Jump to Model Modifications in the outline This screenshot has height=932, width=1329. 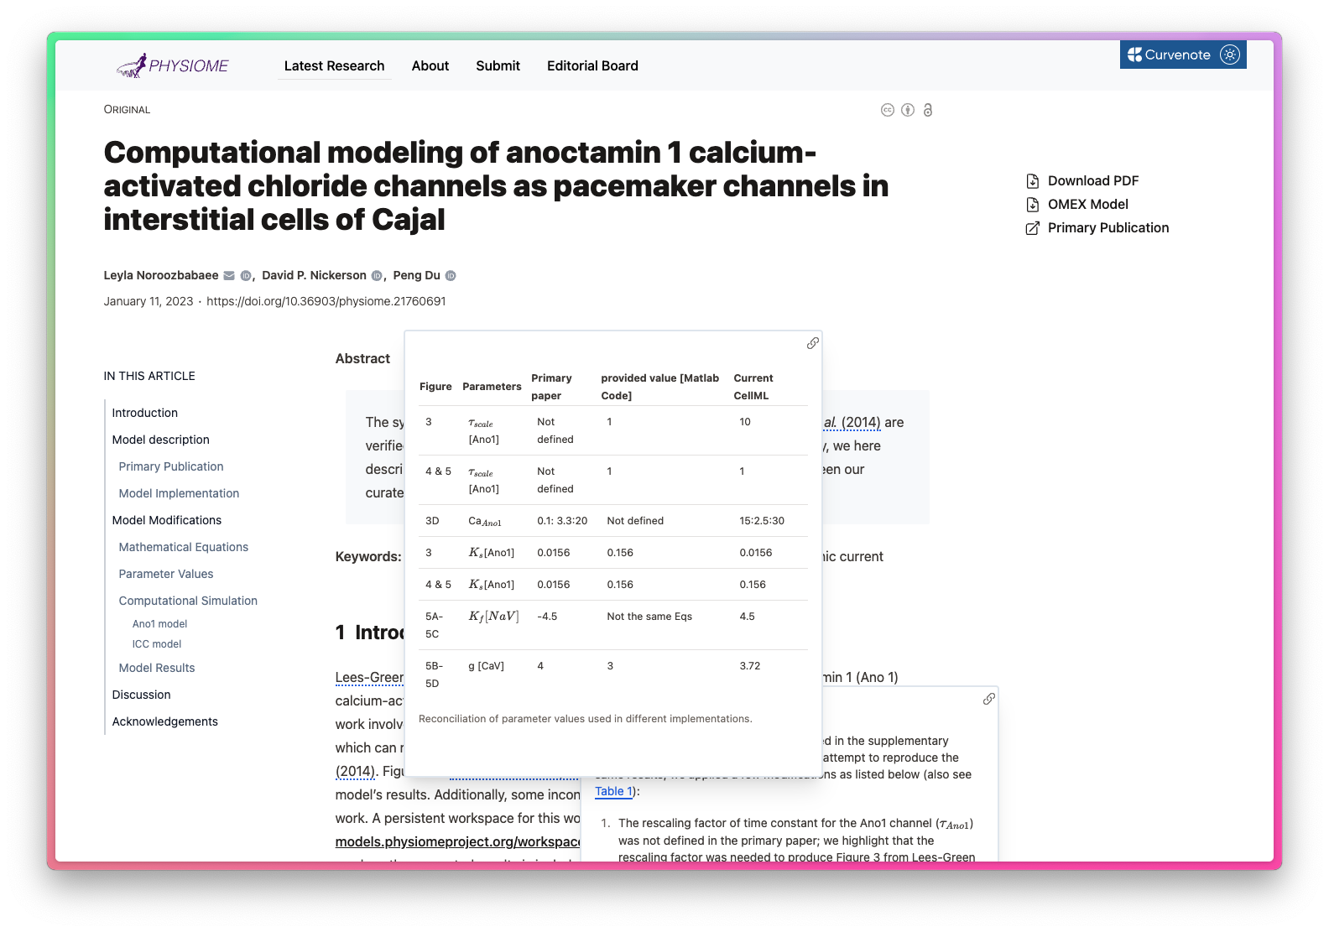pos(167,520)
